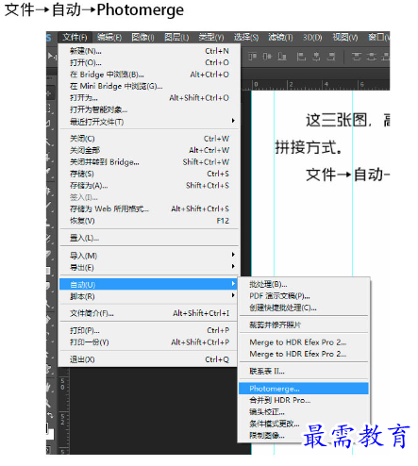This screenshot has width=418, height=466.
Task: Choose 新建(N)... from the File menu
Action: pos(148,51)
